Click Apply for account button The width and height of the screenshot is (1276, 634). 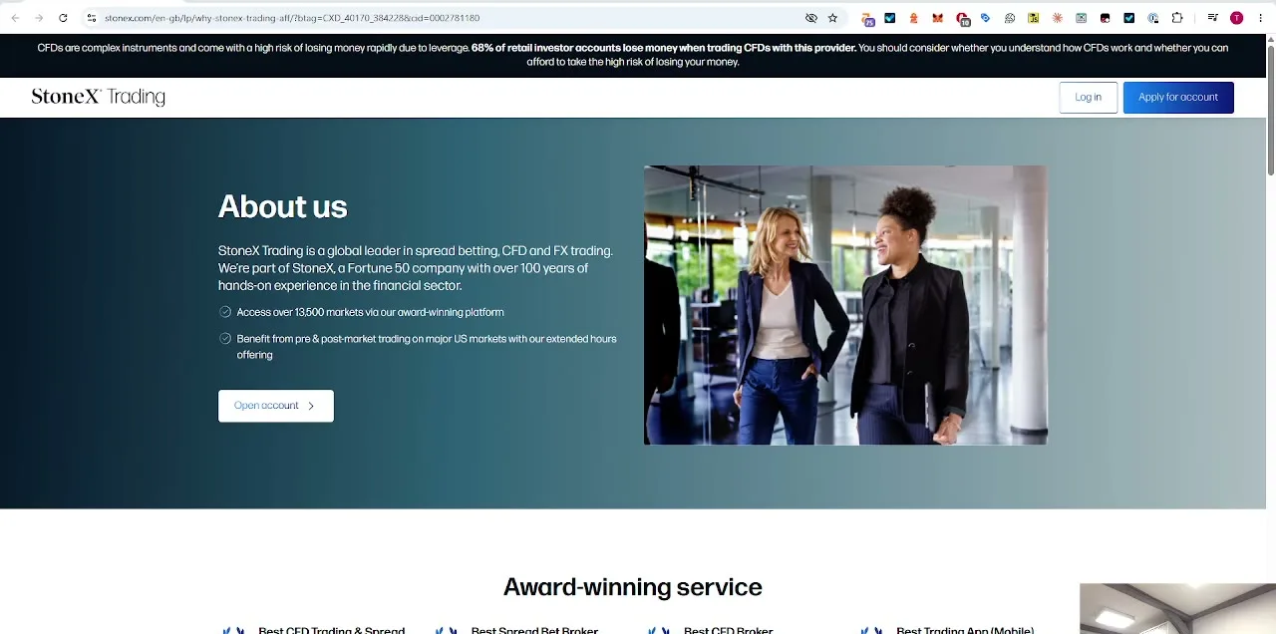tap(1178, 97)
